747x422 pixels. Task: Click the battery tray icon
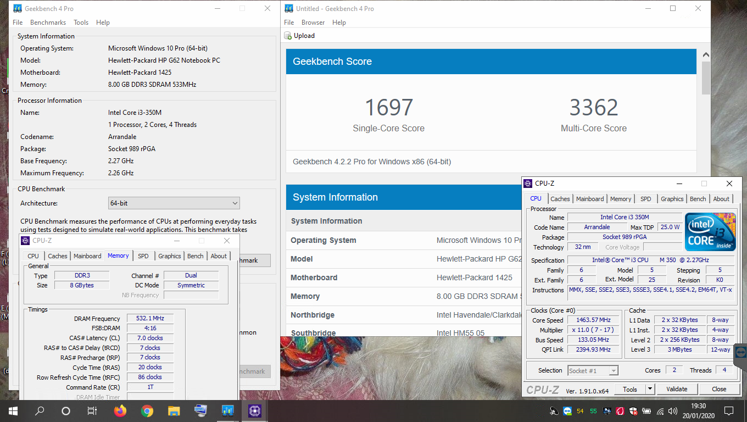646,411
